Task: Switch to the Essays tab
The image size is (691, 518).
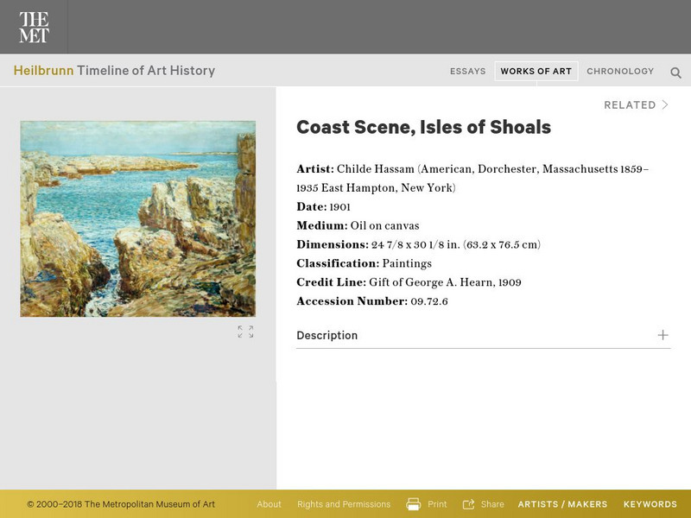Action: [x=468, y=72]
